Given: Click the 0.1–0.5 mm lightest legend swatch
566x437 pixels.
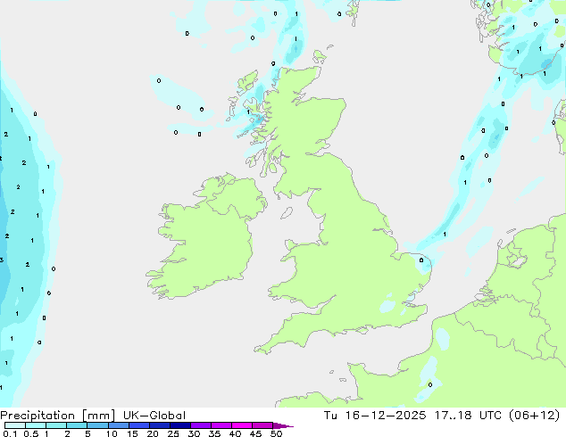Looking at the screenshot, I should [15, 425].
